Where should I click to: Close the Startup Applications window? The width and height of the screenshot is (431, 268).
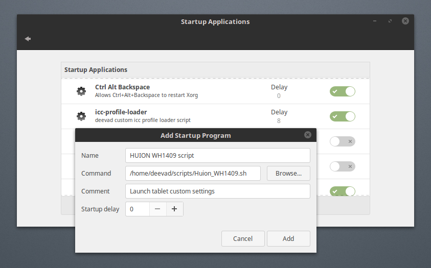(405, 21)
